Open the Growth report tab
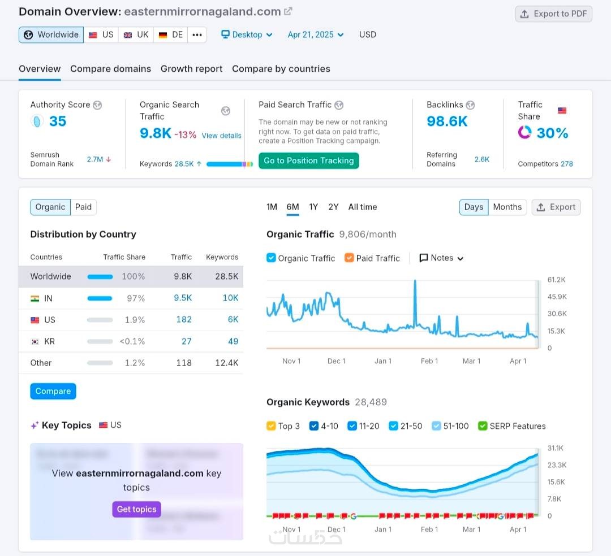Viewport: 611px width, 556px height. 191,69
